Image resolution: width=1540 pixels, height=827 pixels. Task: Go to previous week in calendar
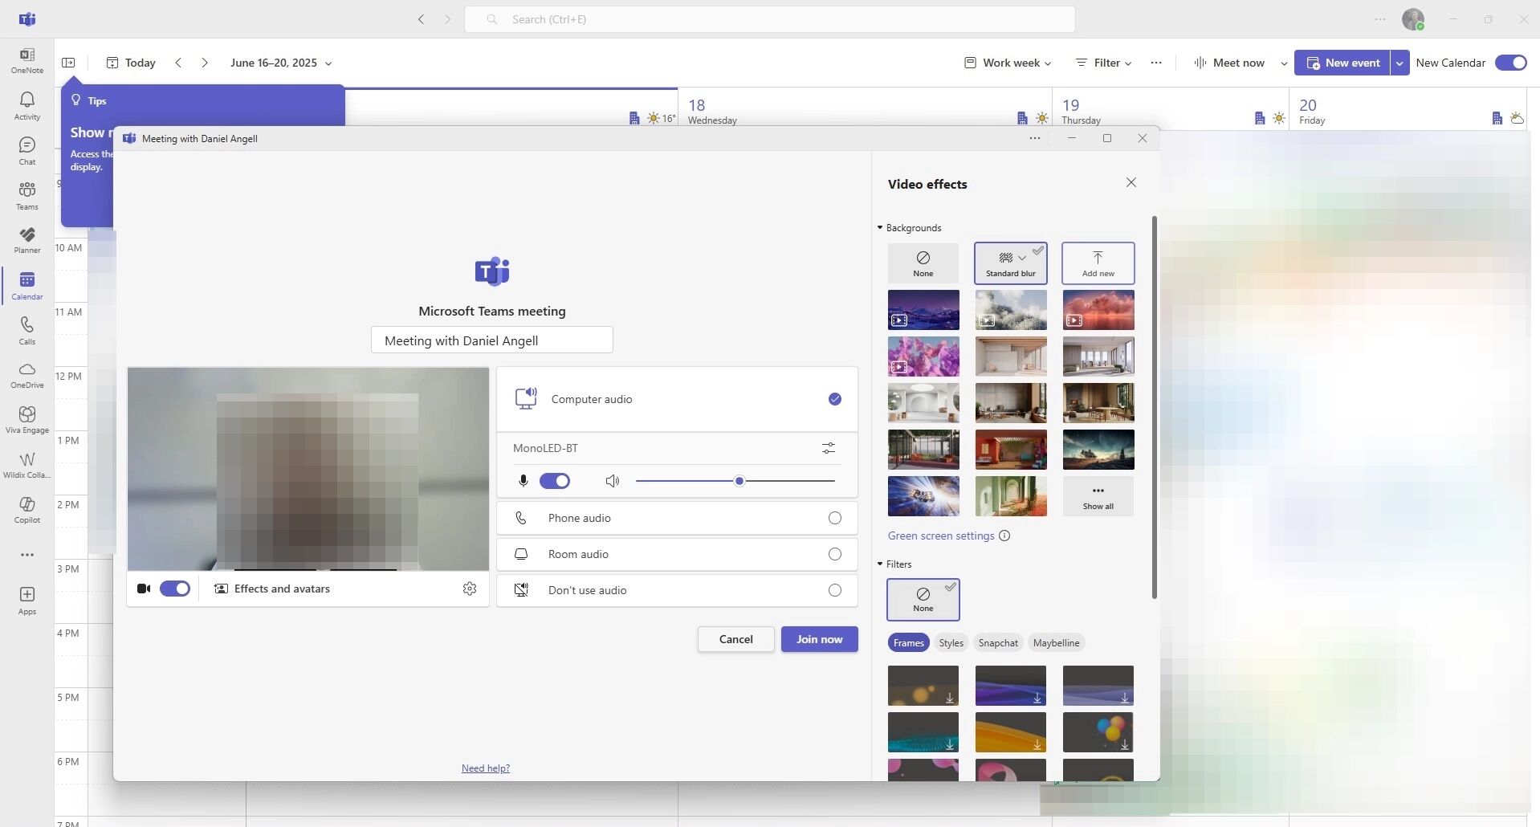(178, 63)
